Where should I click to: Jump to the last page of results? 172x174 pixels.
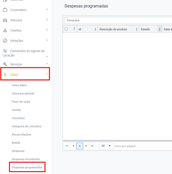tap(93, 146)
